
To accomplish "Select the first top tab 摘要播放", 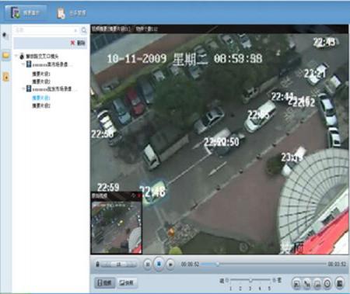I will [x=26, y=12].
